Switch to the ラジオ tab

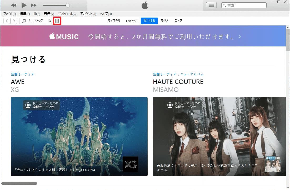coord(164,21)
